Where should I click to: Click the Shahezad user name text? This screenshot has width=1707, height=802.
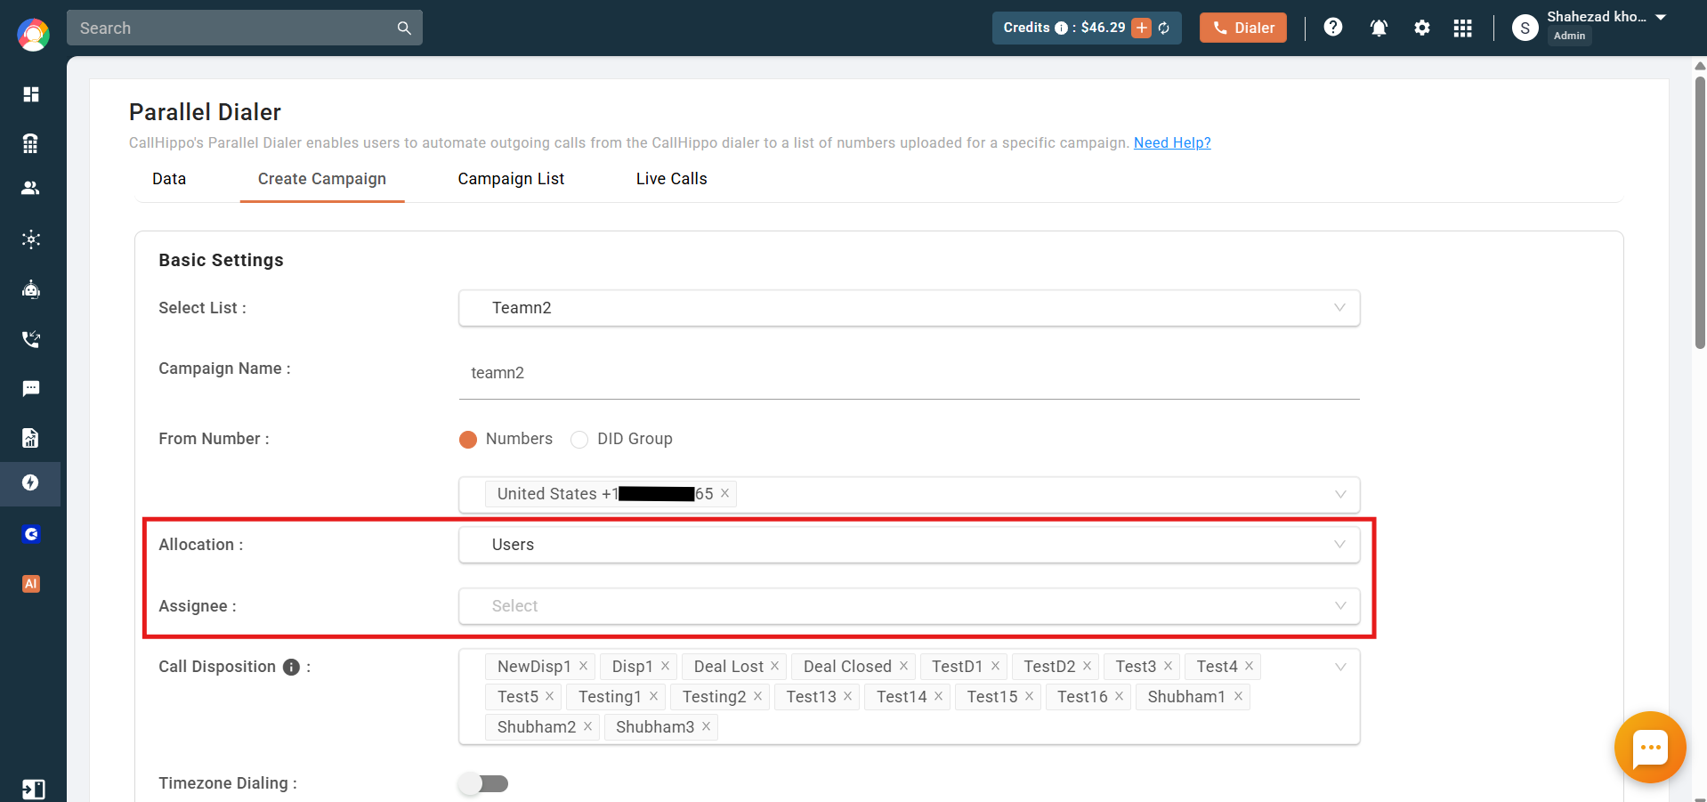[x=1597, y=17]
